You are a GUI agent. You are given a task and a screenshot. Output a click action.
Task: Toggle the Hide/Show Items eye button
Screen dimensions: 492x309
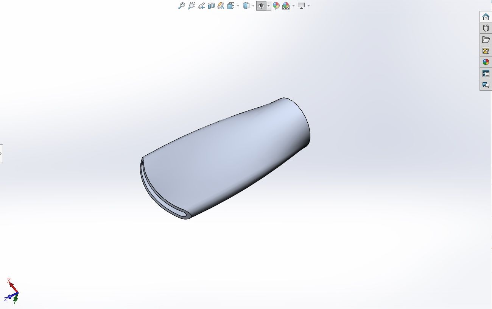coord(261,6)
